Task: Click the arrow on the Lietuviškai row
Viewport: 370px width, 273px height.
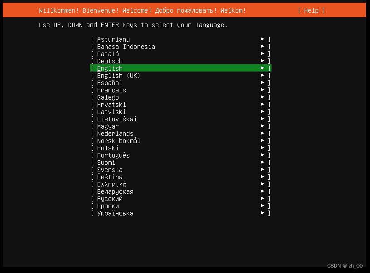Action: coord(262,119)
